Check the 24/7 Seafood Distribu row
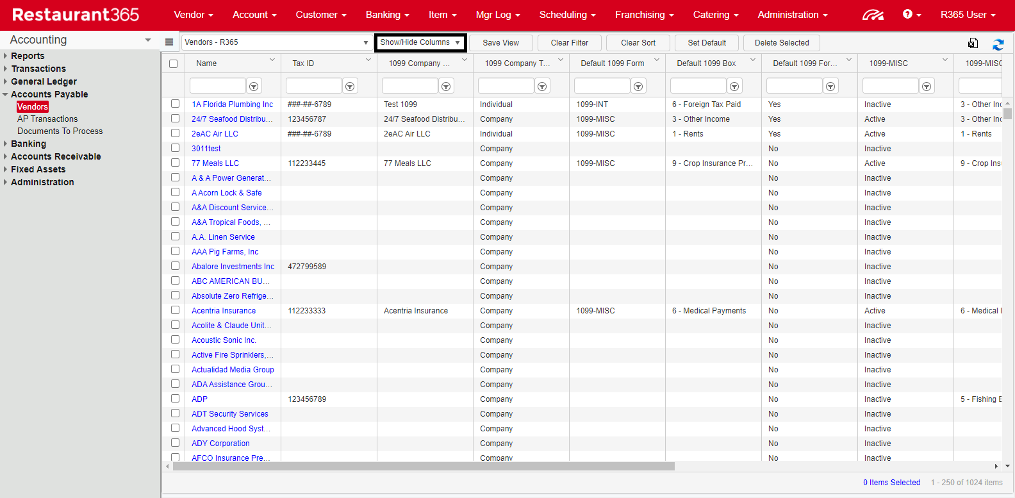The width and height of the screenshot is (1015, 498). click(175, 119)
